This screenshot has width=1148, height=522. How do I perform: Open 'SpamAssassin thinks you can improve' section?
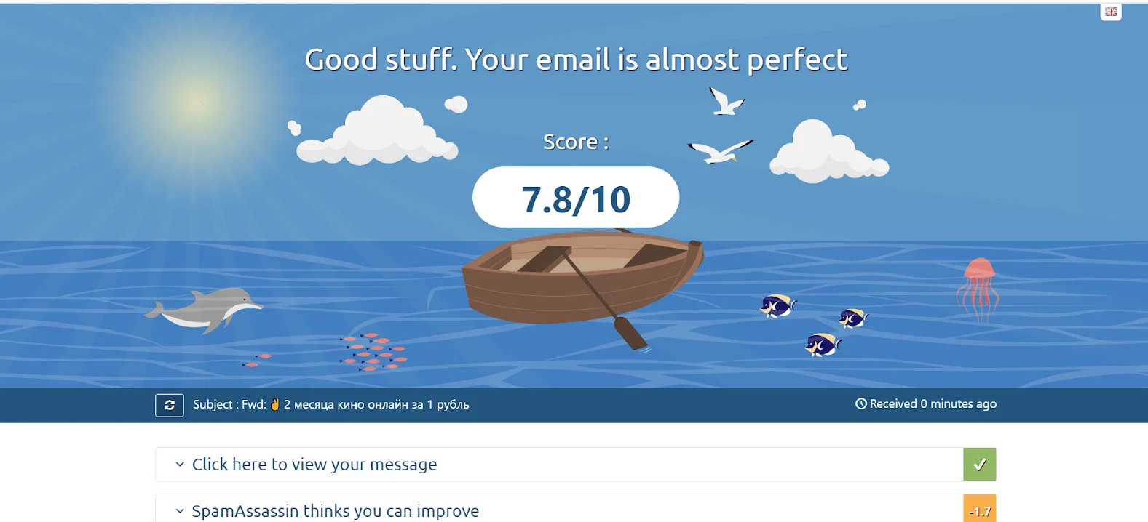(336, 511)
